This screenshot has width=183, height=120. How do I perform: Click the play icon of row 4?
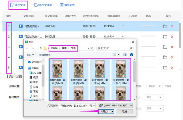pos(21,57)
